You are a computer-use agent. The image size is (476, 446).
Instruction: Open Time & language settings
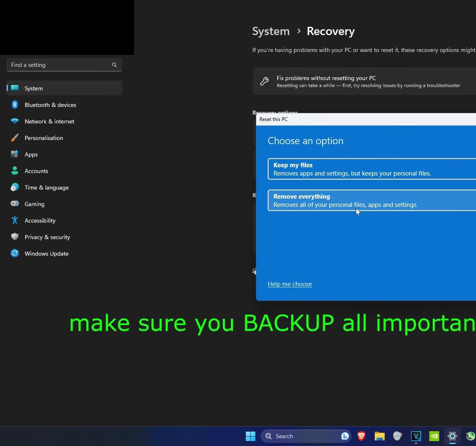[x=64, y=187]
